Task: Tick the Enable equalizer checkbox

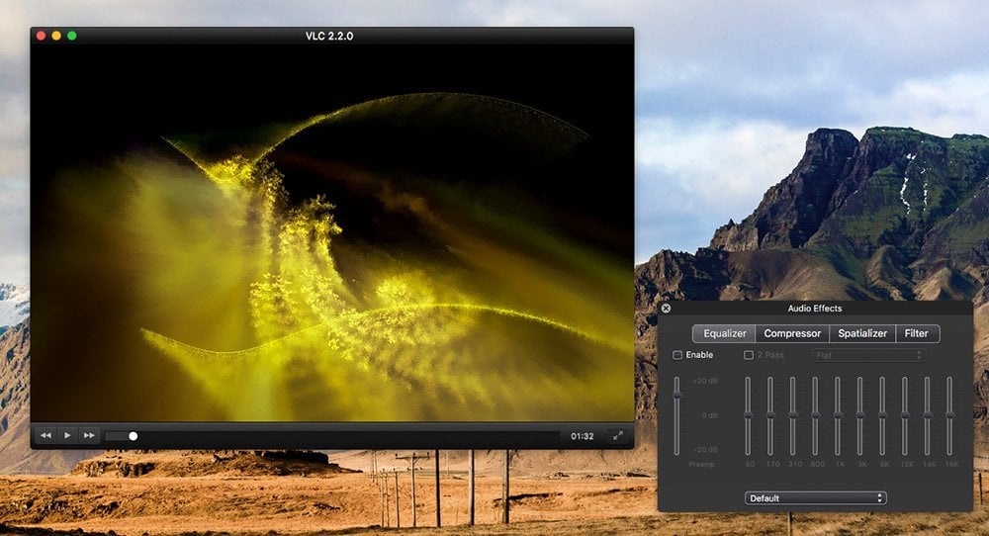Action: [x=677, y=355]
